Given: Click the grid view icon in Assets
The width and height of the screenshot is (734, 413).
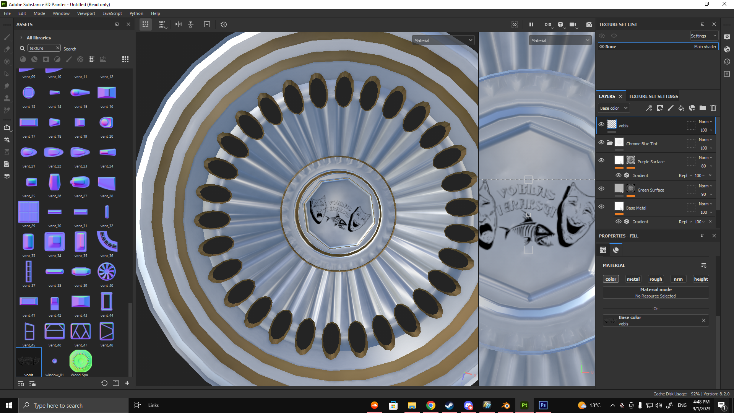Looking at the screenshot, I should (x=125, y=59).
